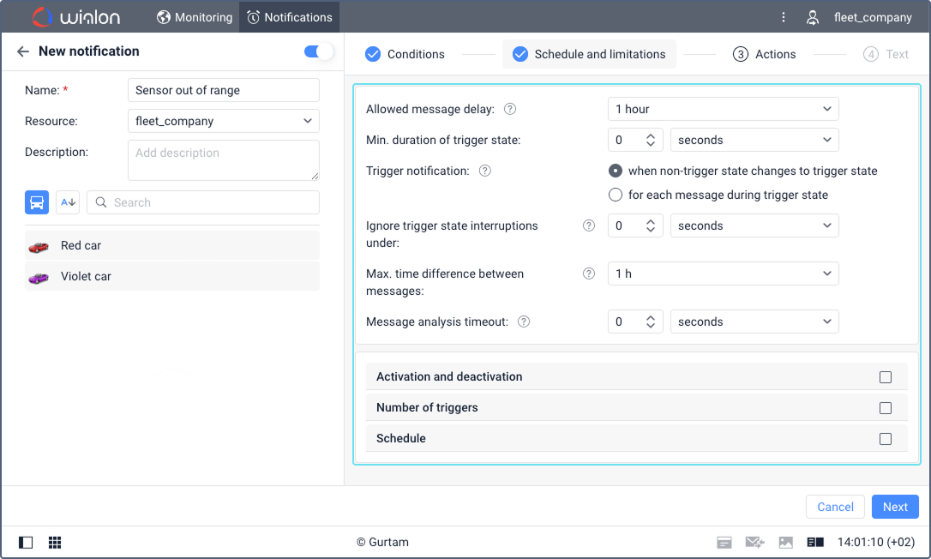This screenshot has height=559, width=931.
Task: Toggle the sidebar panel icon at bottom left
Action: [26, 543]
